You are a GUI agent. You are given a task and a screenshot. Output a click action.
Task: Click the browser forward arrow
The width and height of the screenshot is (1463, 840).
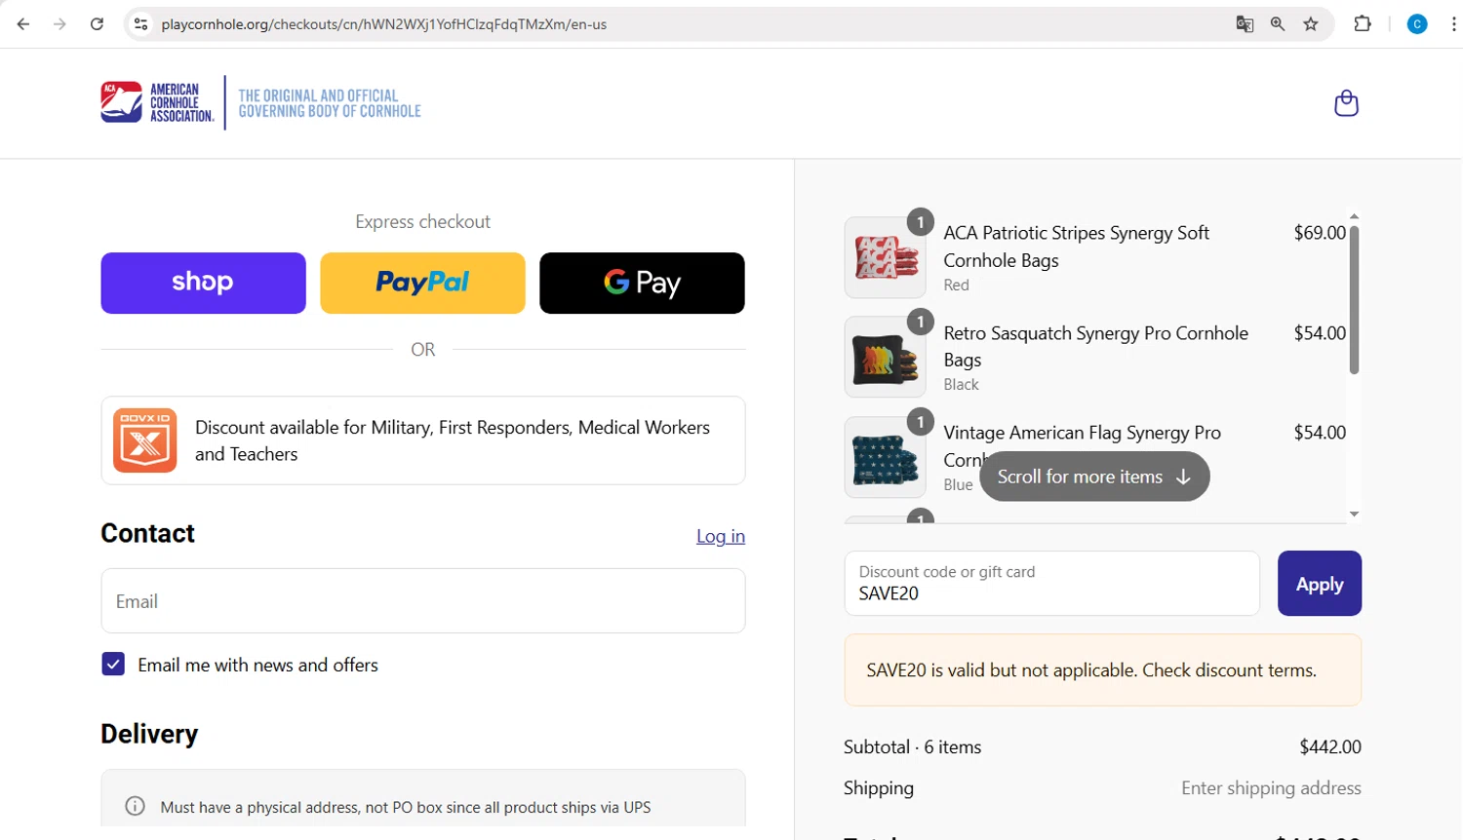(x=59, y=24)
